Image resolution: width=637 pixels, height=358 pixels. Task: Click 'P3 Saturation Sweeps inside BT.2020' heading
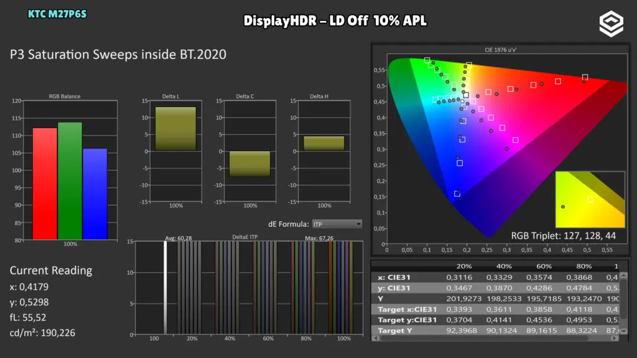[x=118, y=55]
